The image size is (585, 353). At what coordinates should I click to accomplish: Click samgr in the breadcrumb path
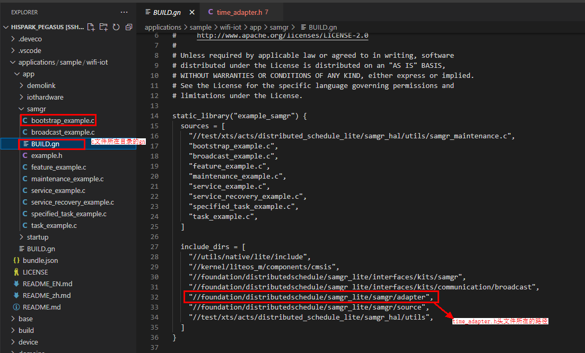click(x=279, y=27)
